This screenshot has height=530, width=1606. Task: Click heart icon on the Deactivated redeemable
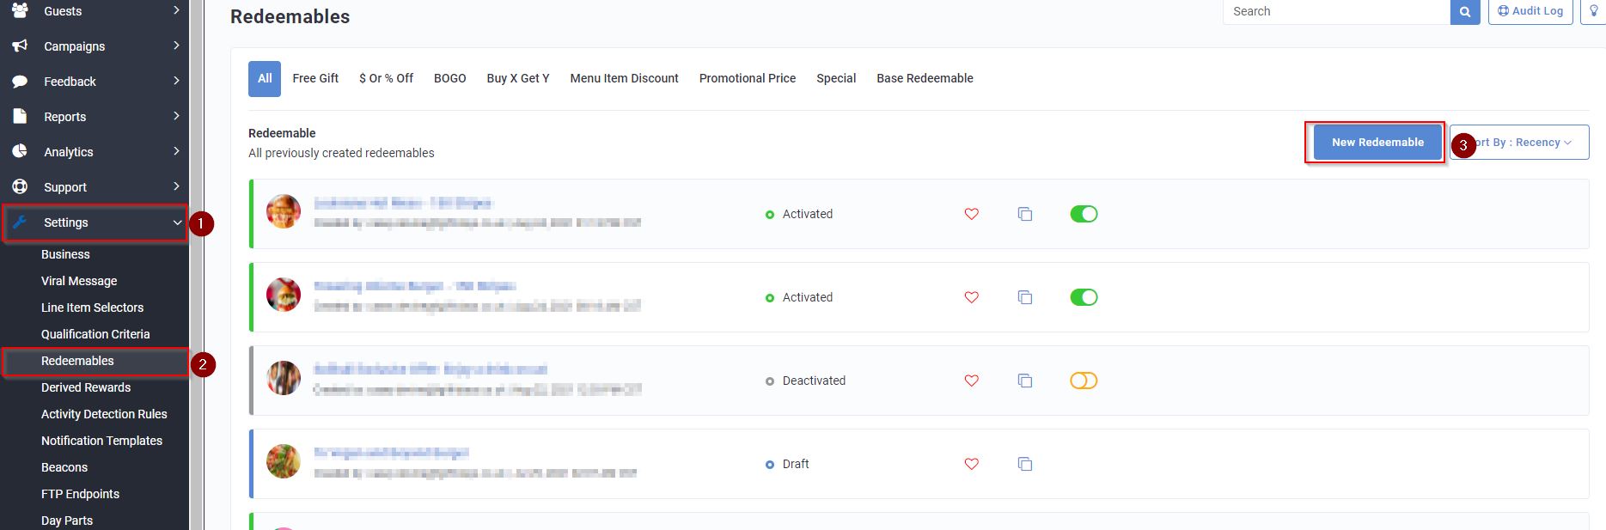[x=971, y=381]
